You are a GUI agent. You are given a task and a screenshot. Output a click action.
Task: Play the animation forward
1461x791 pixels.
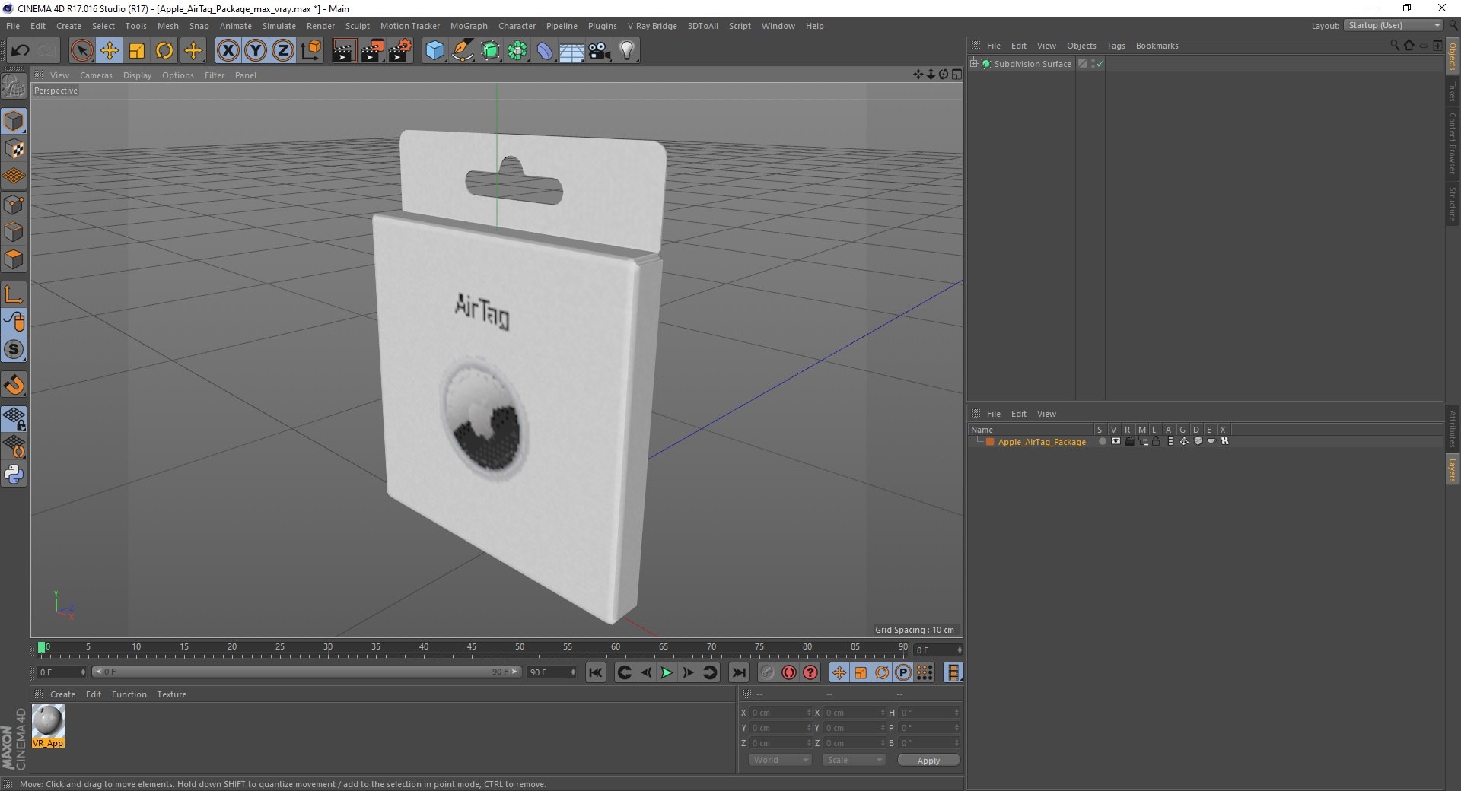coord(667,672)
